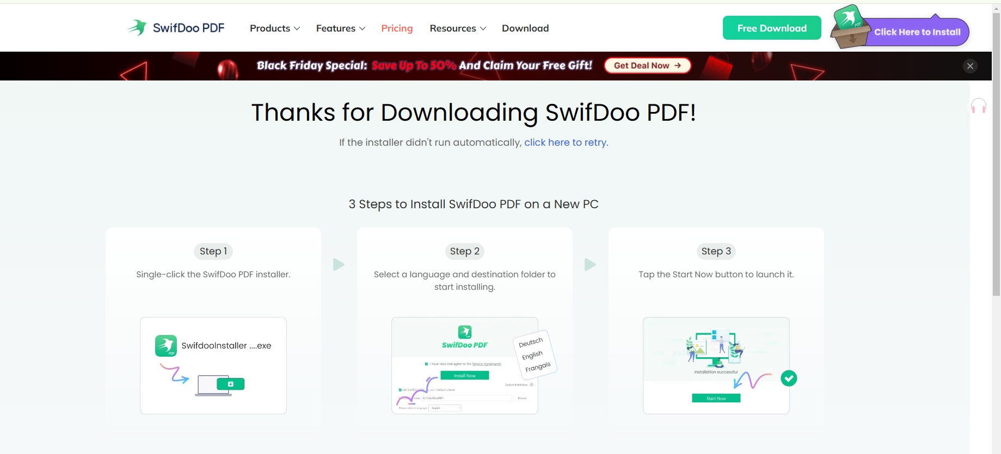This screenshot has height=454, width=1001.
Task: Expand the Features menu
Action: click(x=341, y=28)
